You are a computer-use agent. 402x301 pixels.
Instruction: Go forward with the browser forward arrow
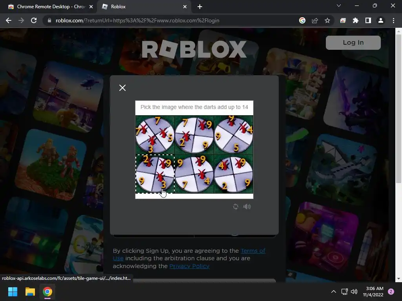pyautogui.click(x=21, y=20)
